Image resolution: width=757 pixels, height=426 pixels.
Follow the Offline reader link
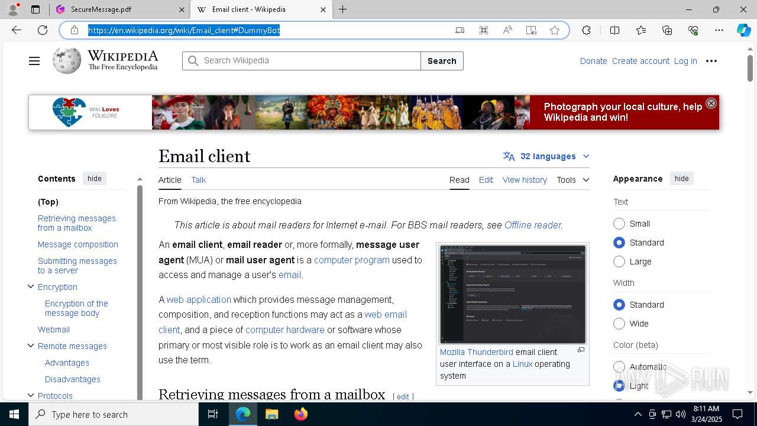(x=532, y=225)
